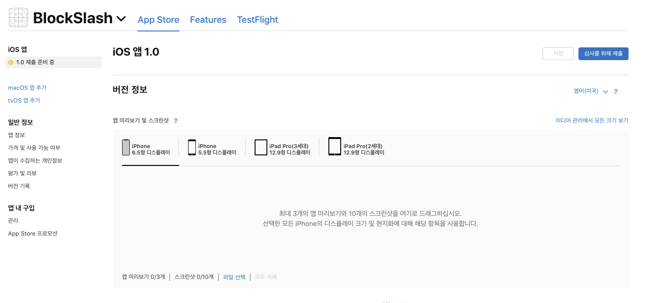Open the BlockSlash app name dropdown chevron

click(x=121, y=19)
